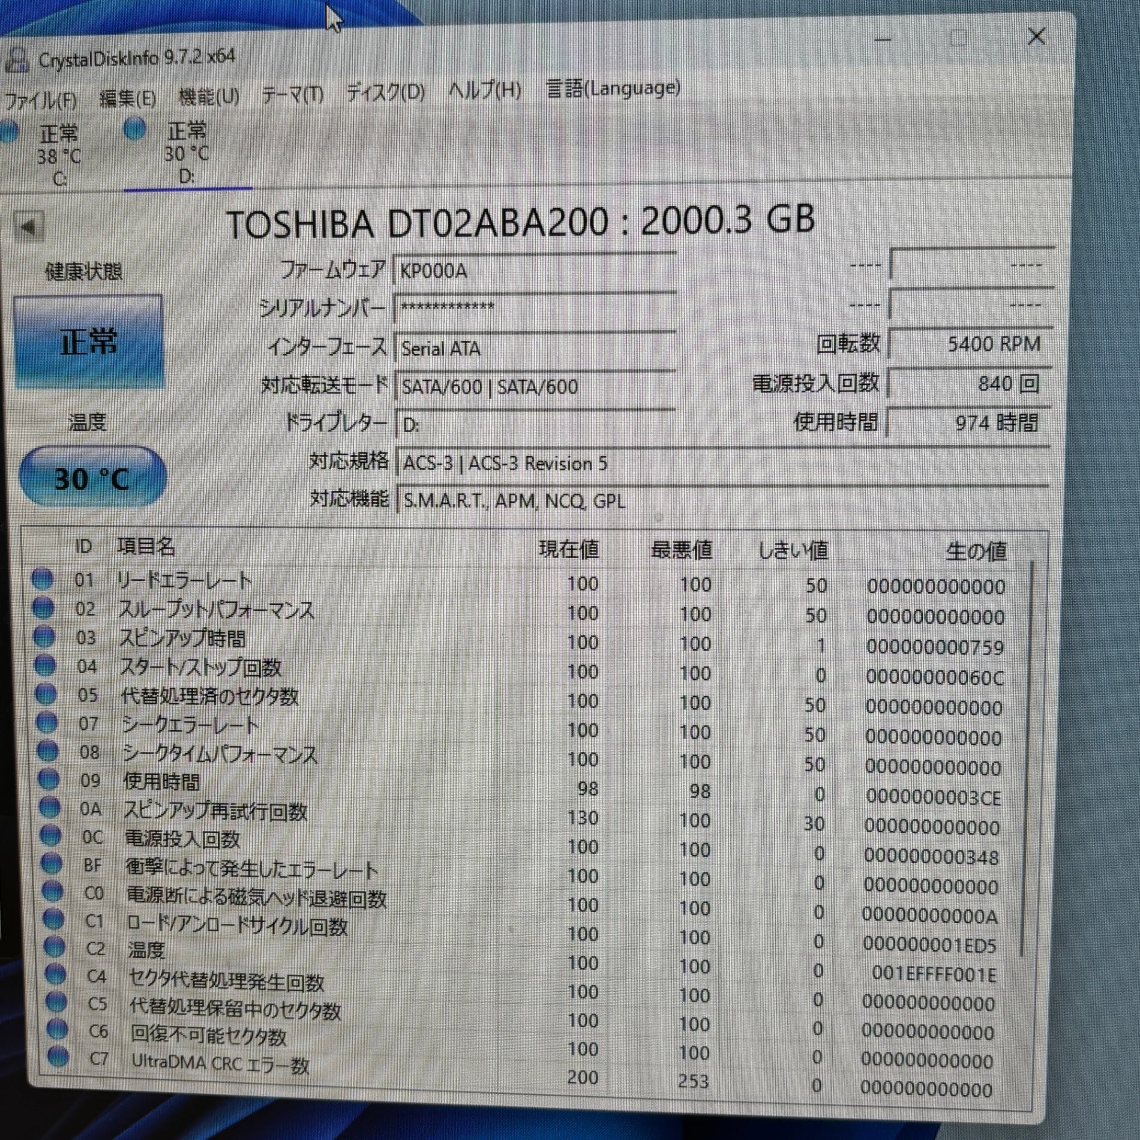Viewport: 1140px width, 1140px height.
Task: Open the 機能(U) menu
Action: click(209, 97)
